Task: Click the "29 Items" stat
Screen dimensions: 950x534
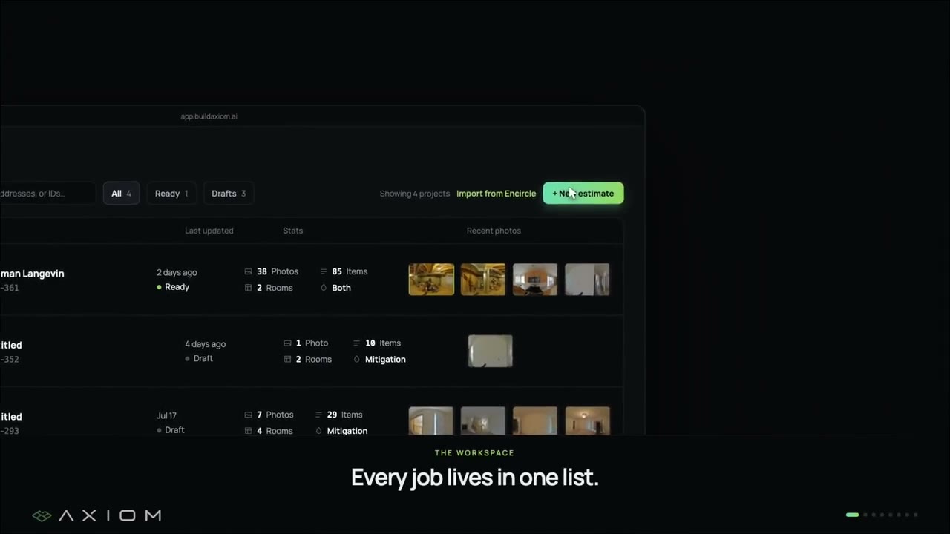Action: pos(345,415)
